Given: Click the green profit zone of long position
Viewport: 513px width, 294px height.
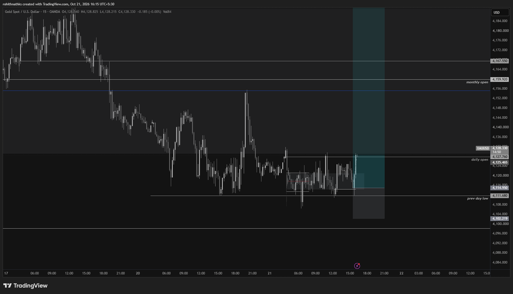Looking at the screenshot, I should pyautogui.click(x=369, y=98).
